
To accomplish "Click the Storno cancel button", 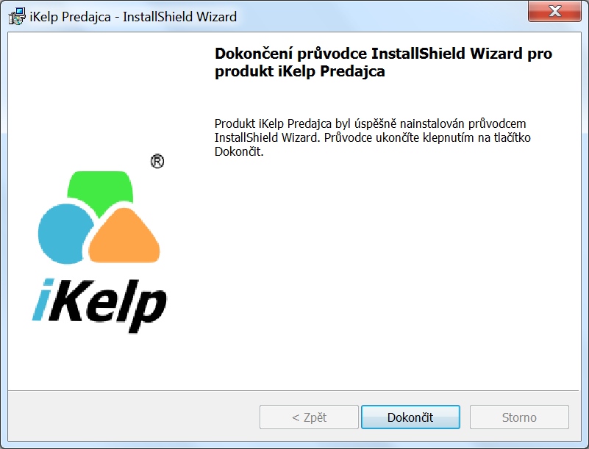I will pos(519,417).
